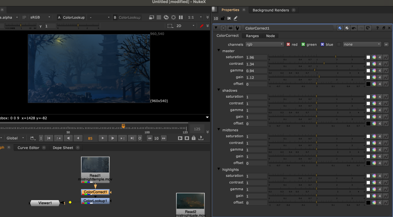
Task: Open the sRGB viewer process dropdown
Action: pyautogui.click(x=40, y=17)
